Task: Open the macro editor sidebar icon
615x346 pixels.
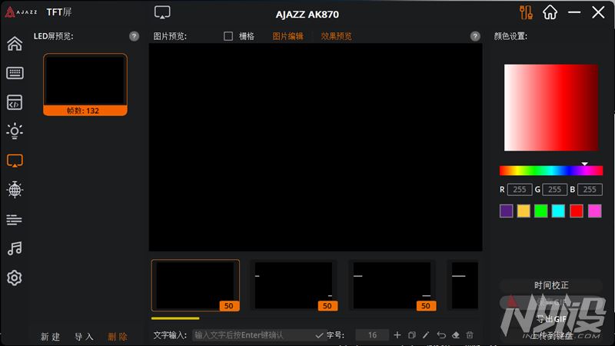Action: pos(15,102)
